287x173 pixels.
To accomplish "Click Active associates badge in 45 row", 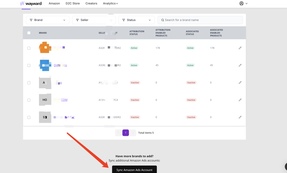I will [190, 65].
